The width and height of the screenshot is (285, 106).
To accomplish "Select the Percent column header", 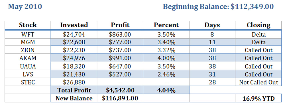I will click(x=166, y=25).
